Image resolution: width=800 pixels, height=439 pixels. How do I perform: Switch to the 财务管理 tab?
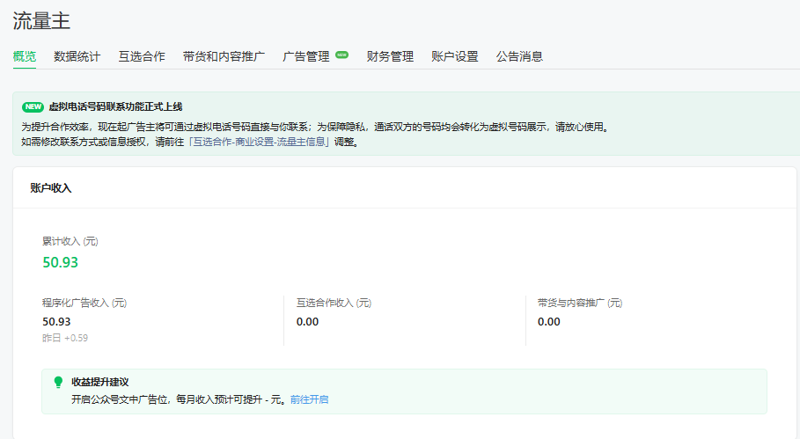[390, 56]
